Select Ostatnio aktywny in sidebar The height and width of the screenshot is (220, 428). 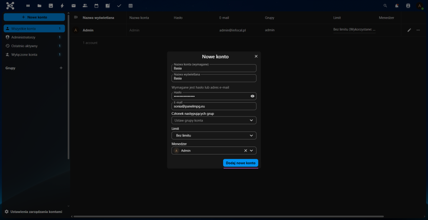(x=34, y=46)
